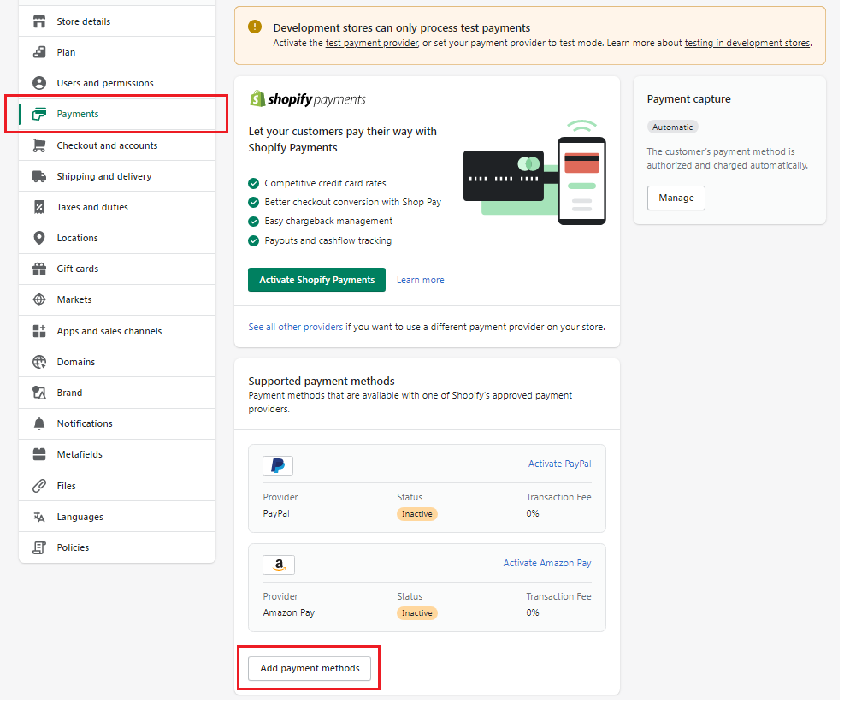
Task: Click Add payment methods button
Action: [310, 668]
